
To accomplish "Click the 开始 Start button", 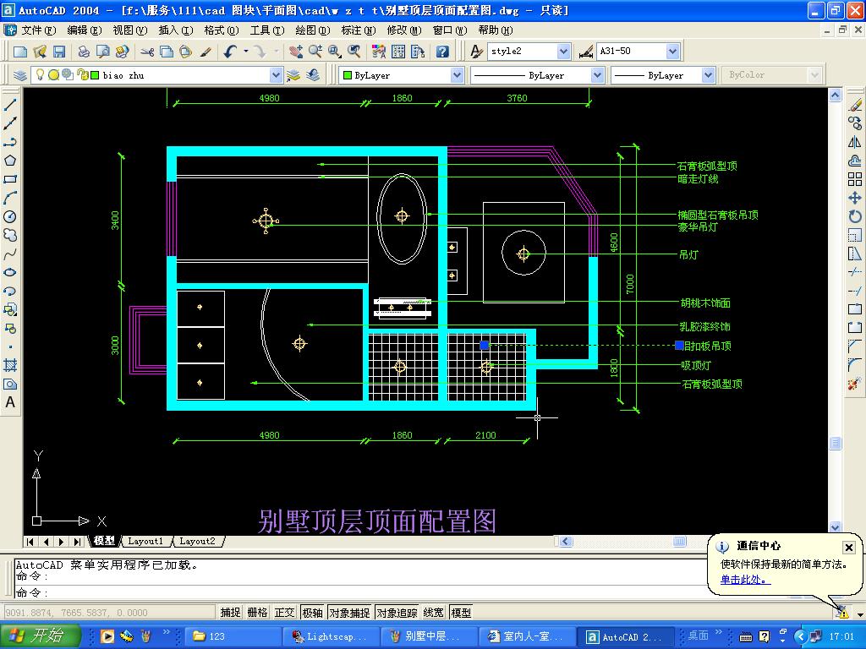I will point(41,636).
